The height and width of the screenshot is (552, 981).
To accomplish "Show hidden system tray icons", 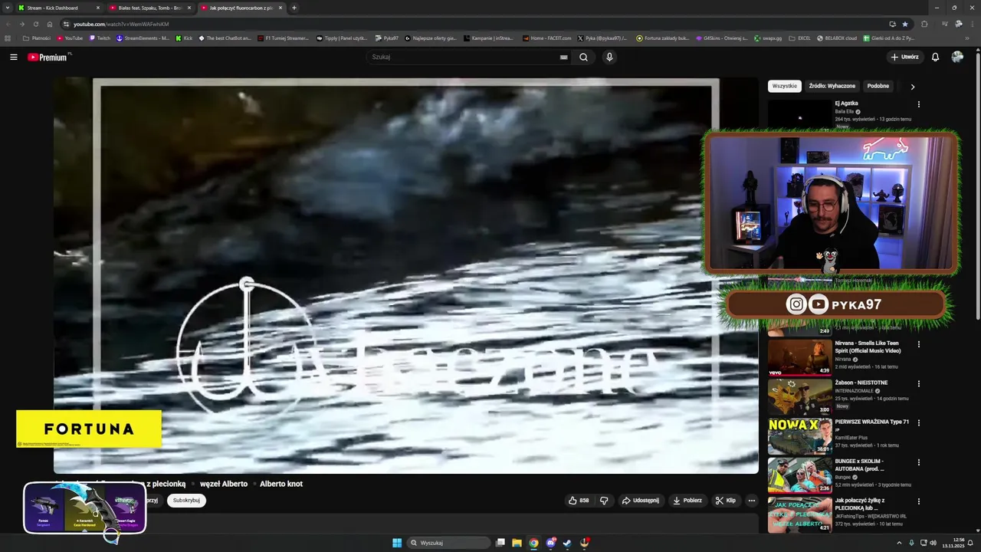I will pos(899,543).
